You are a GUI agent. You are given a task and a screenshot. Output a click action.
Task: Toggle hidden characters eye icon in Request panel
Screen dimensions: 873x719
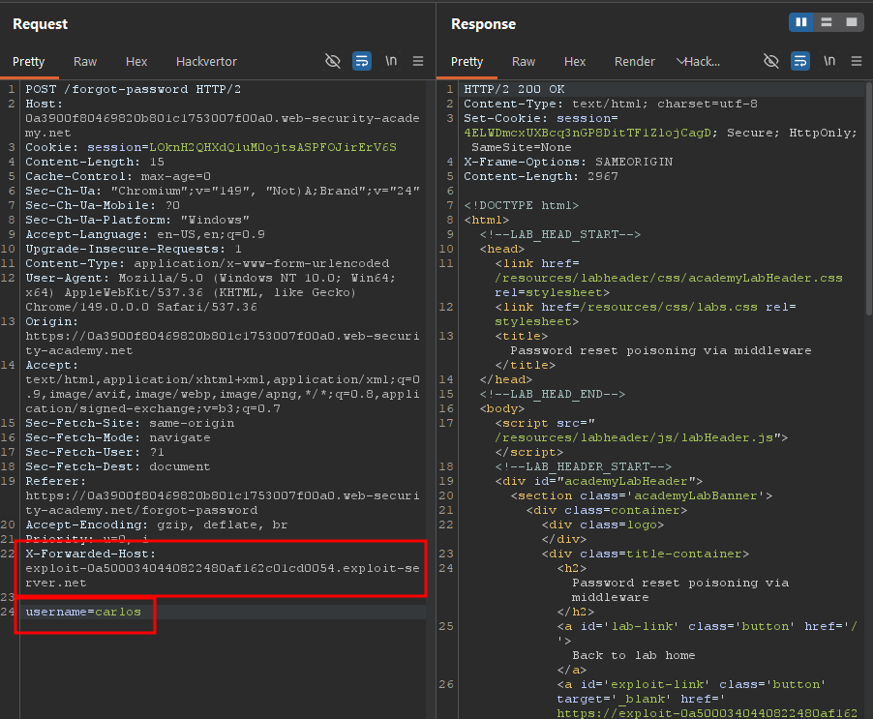(332, 61)
